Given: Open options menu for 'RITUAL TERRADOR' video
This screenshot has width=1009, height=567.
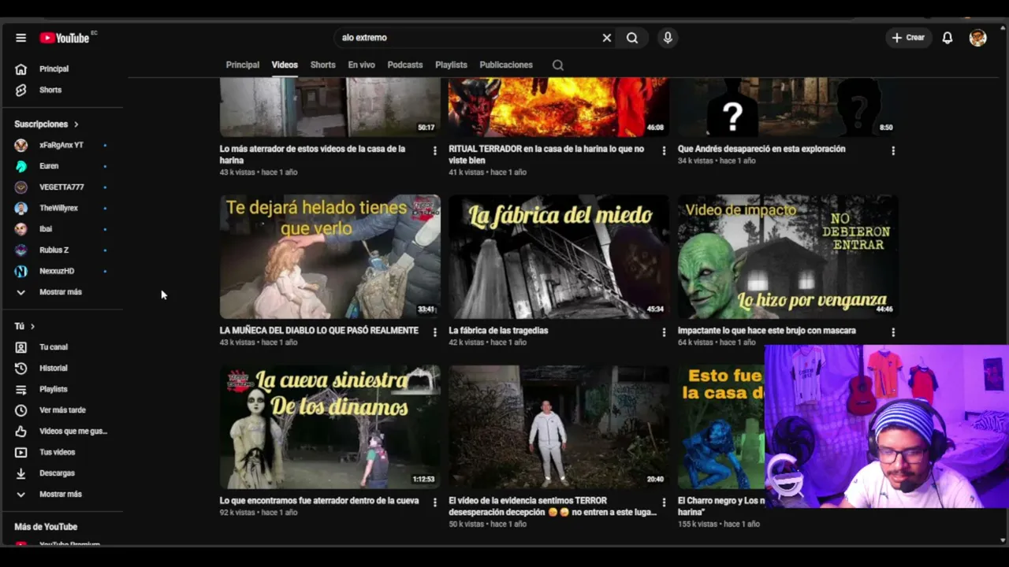Looking at the screenshot, I should [664, 150].
